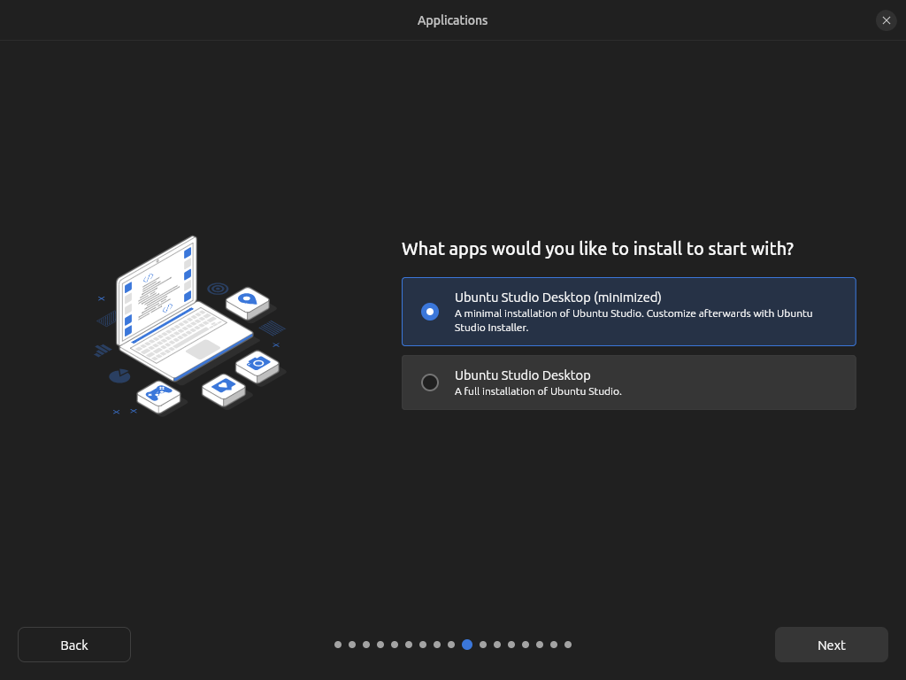
Task: Click the camera tile icon
Action: [x=257, y=366]
